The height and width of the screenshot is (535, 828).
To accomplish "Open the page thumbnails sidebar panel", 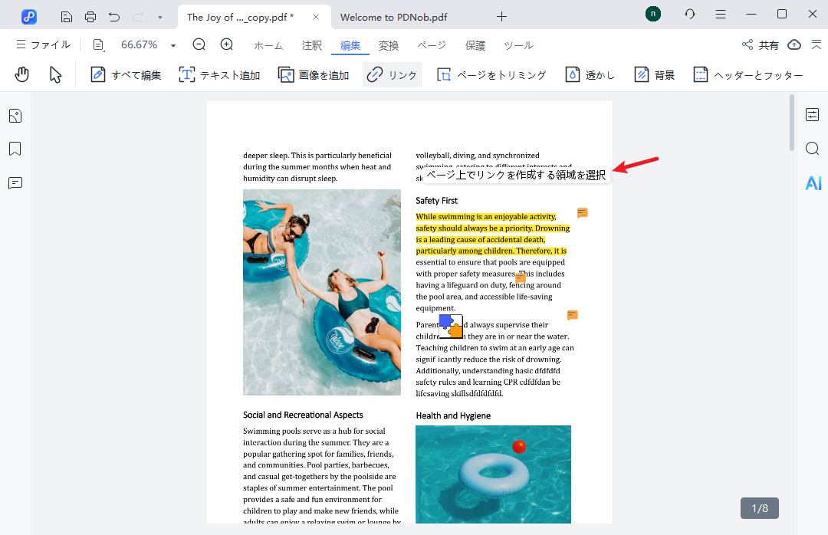I will (15, 116).
